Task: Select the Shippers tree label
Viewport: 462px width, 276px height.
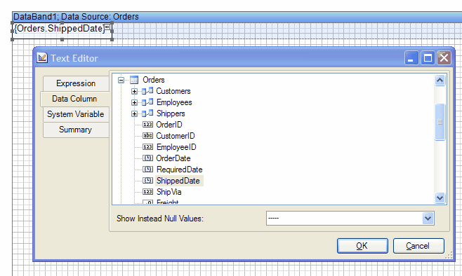Action: pos(171,113)
